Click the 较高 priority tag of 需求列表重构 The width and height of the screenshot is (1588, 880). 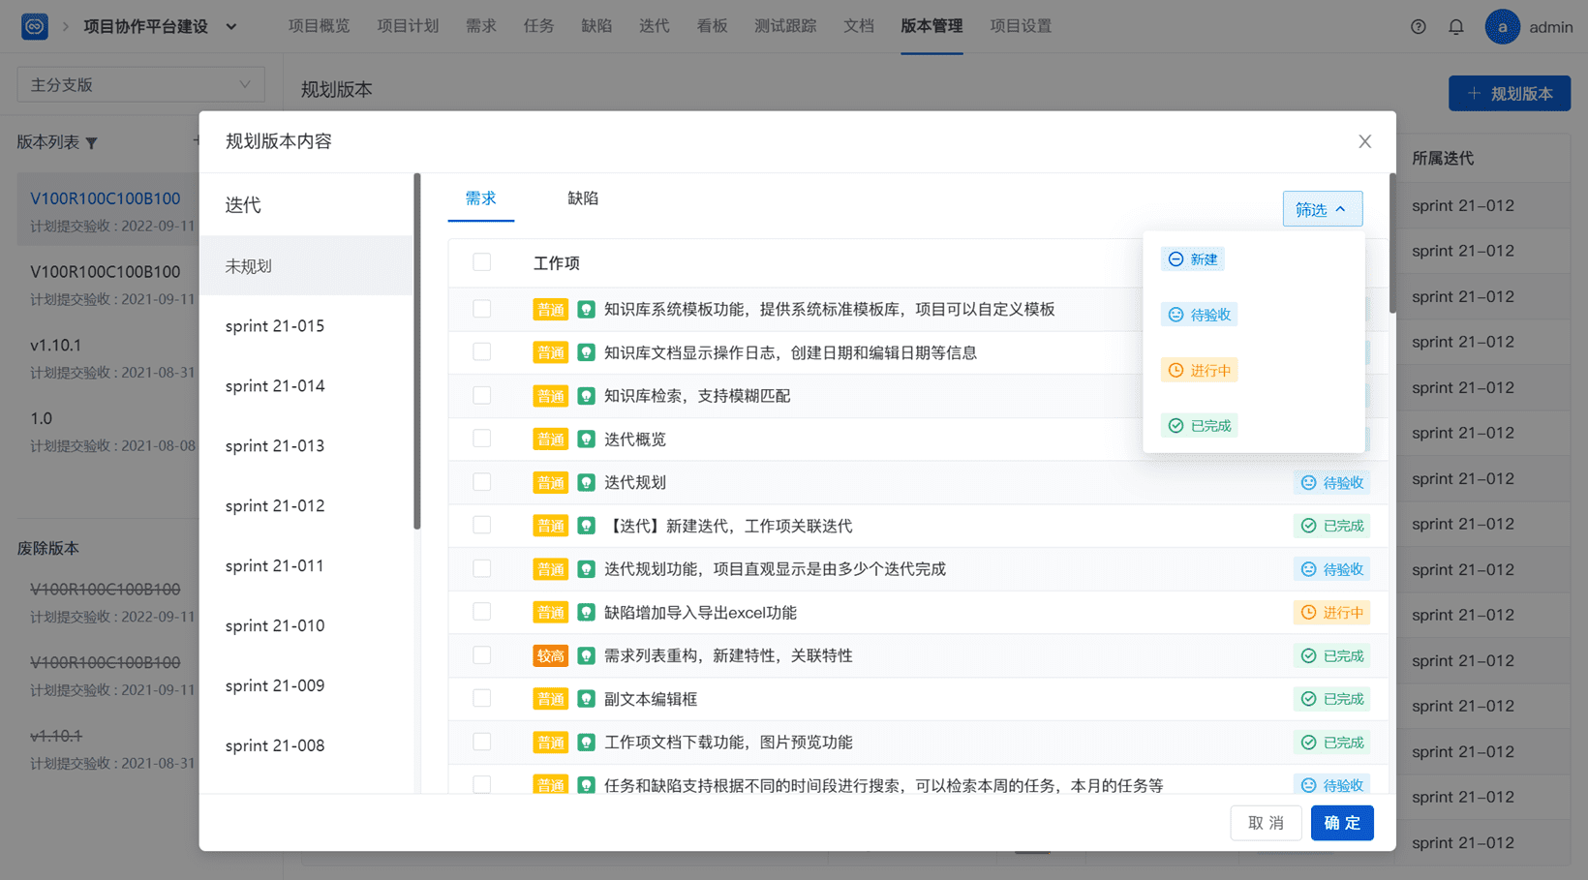coord(551,656)
